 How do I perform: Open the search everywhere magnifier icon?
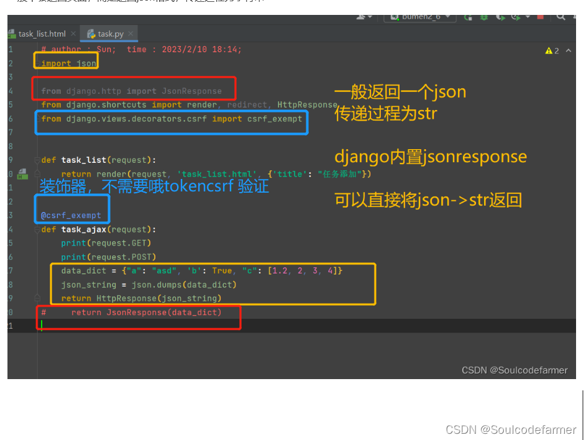point(561,17)
